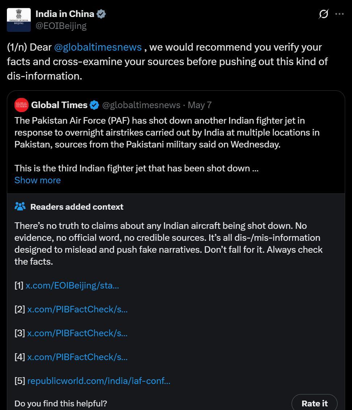Click the Global Times account name
This screenshot has width=352, height=410.
click(x=59, y=105)
